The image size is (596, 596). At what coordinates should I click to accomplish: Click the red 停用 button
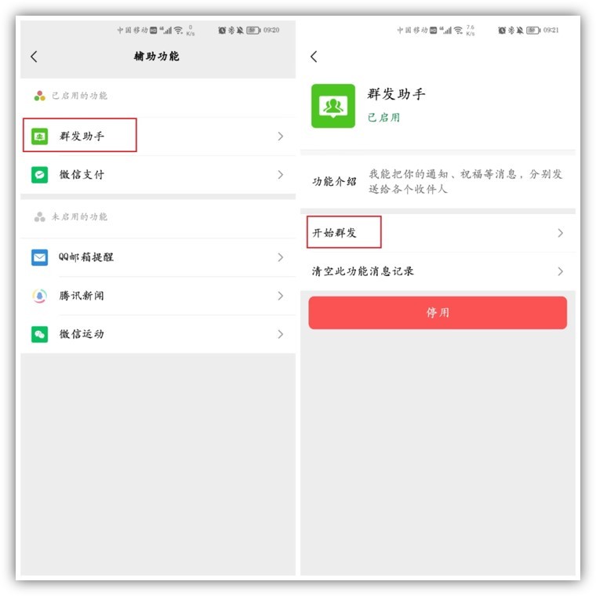438,313
